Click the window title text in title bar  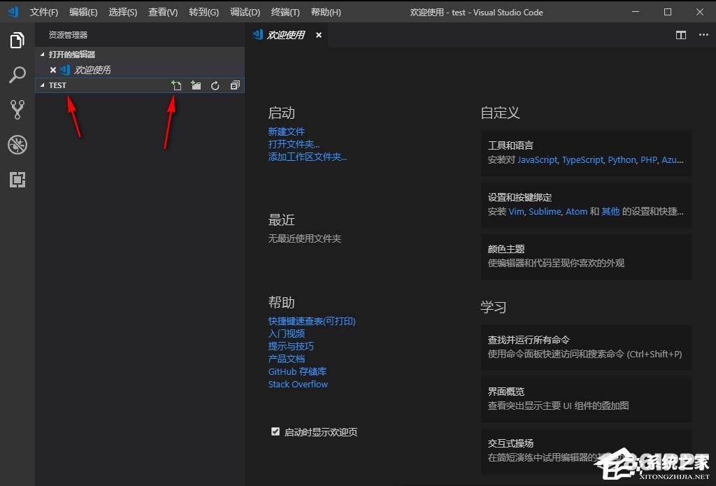476,13
